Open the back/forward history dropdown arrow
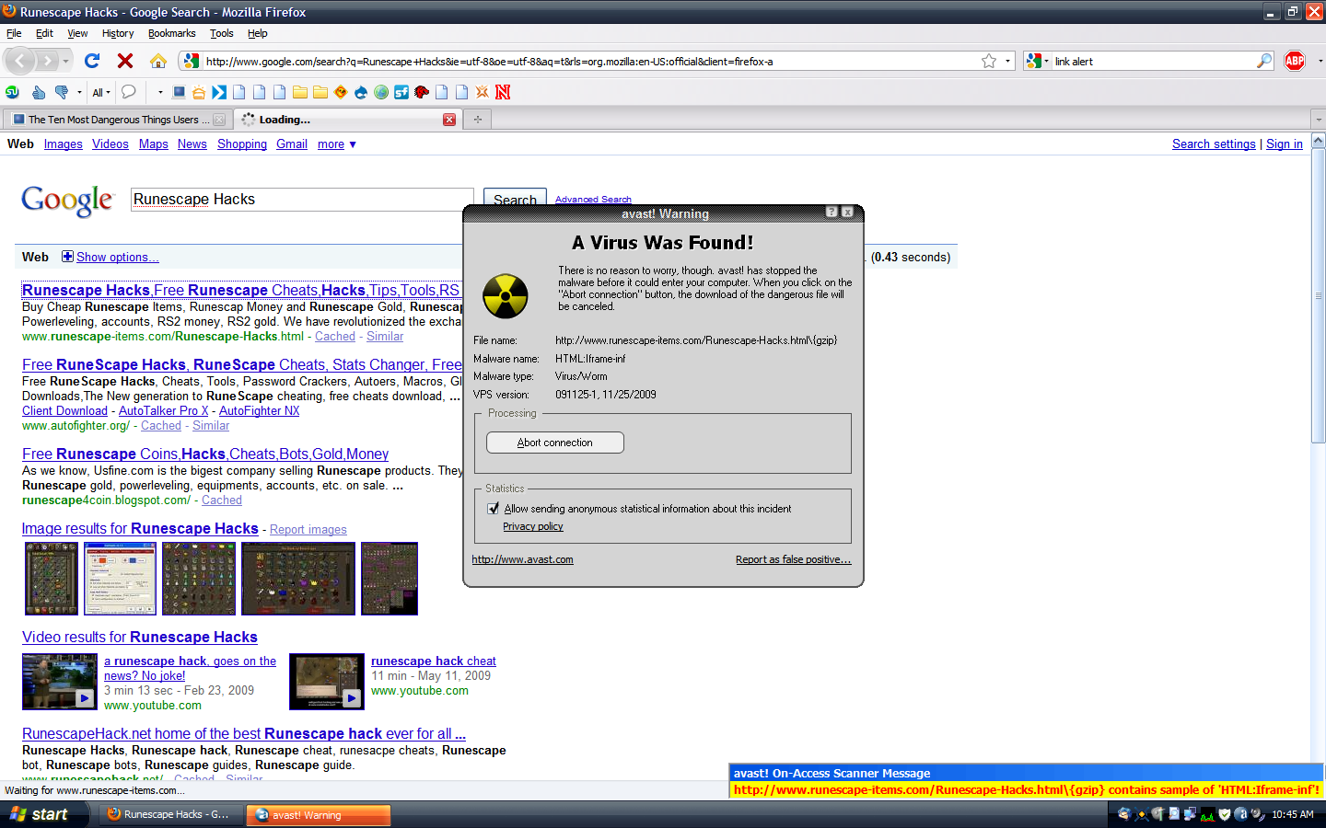 click(66, 61)
